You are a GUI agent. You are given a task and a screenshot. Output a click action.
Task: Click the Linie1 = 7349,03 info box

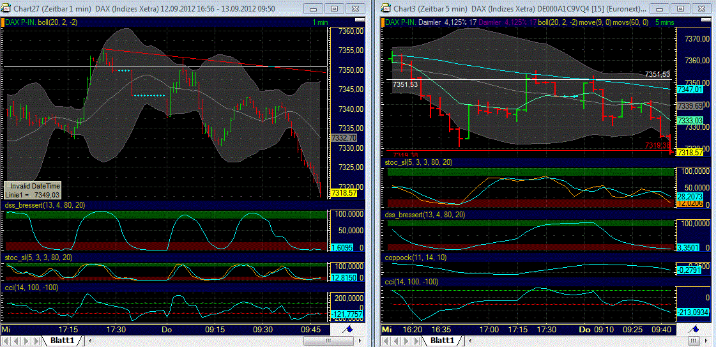point(33,190)
